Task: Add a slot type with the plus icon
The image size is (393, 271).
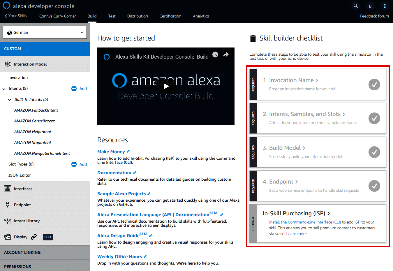Action: (74, 164)
